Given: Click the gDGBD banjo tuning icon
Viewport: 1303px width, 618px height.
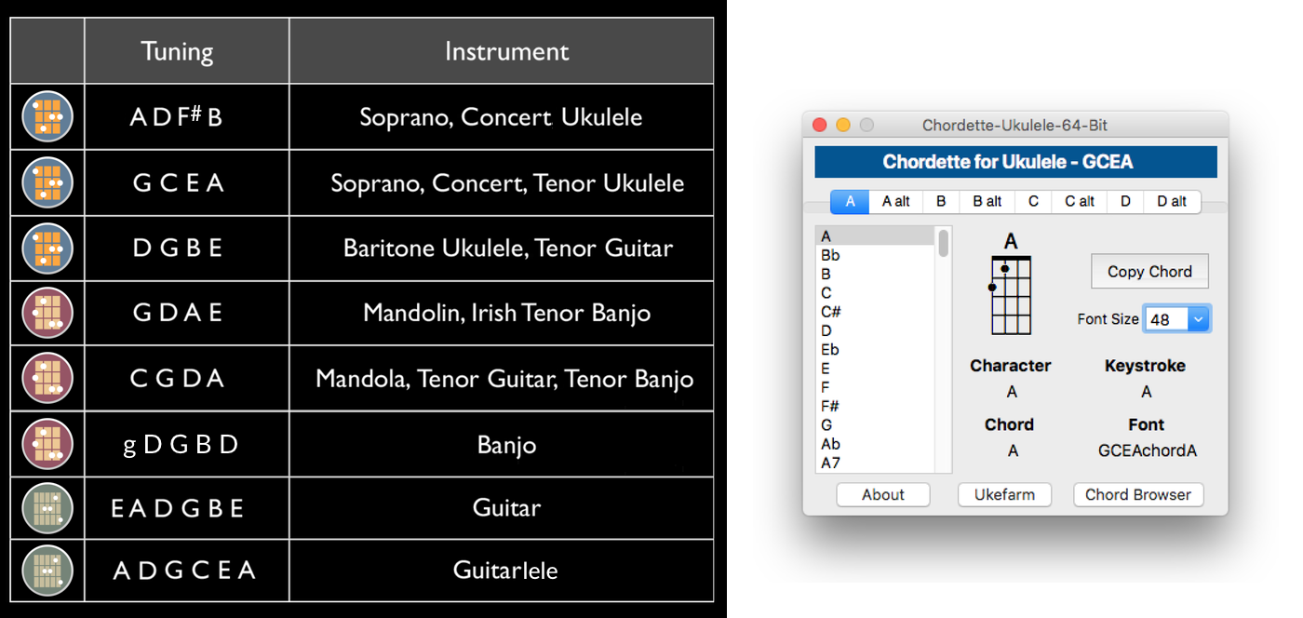Looking at the screenshot, I should 47,444.
